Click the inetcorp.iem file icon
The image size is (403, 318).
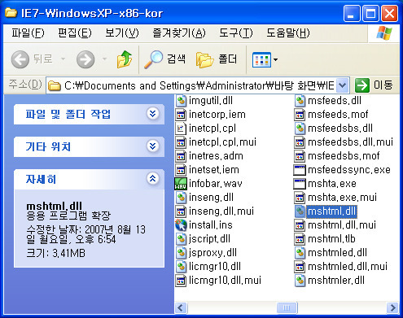click(x=181, y=115)
